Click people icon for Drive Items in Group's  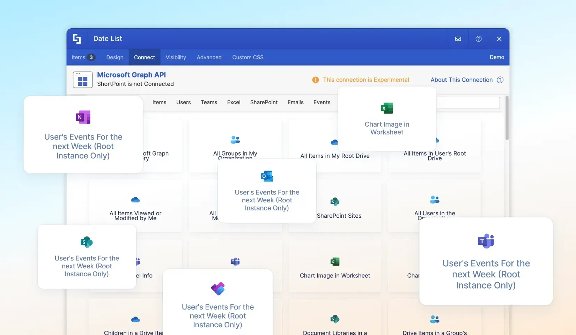pos(435,319)
